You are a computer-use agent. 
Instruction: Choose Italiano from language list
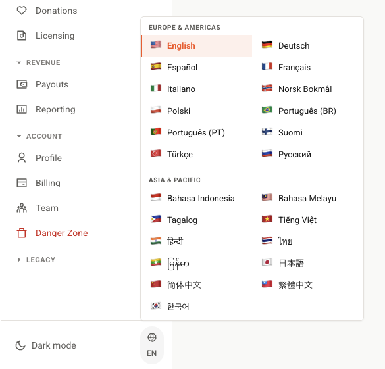coord(196,89)
